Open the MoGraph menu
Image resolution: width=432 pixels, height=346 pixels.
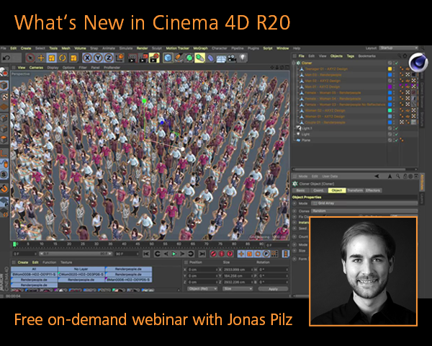click(x=201, y=48)
